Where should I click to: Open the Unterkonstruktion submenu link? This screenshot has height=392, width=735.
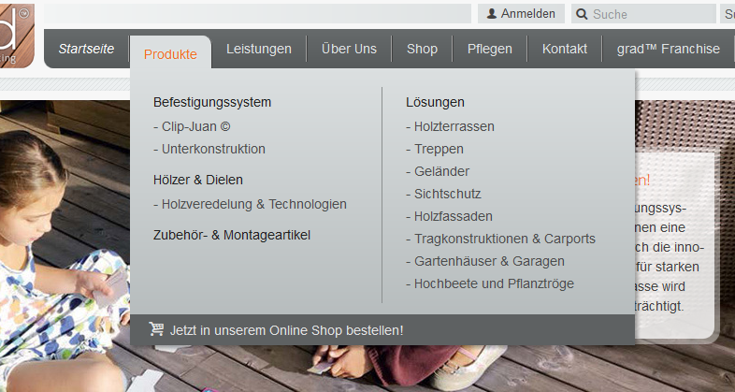pyautogui.click(x=209, y=149)
